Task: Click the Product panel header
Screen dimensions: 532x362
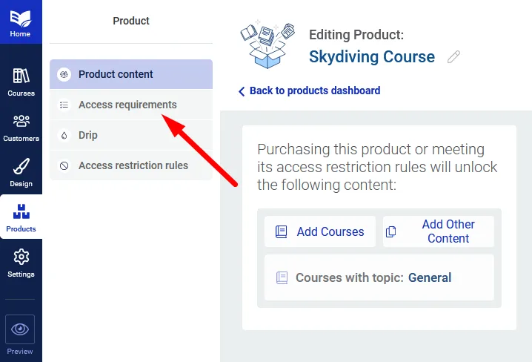Action: (x=131, y=21)
